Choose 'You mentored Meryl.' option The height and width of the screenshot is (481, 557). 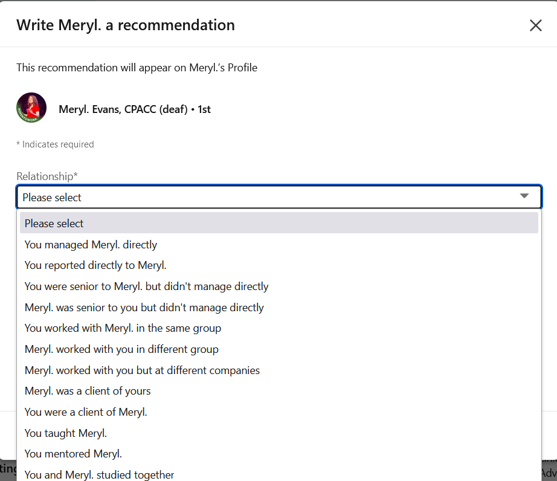[x=72, y=453]
